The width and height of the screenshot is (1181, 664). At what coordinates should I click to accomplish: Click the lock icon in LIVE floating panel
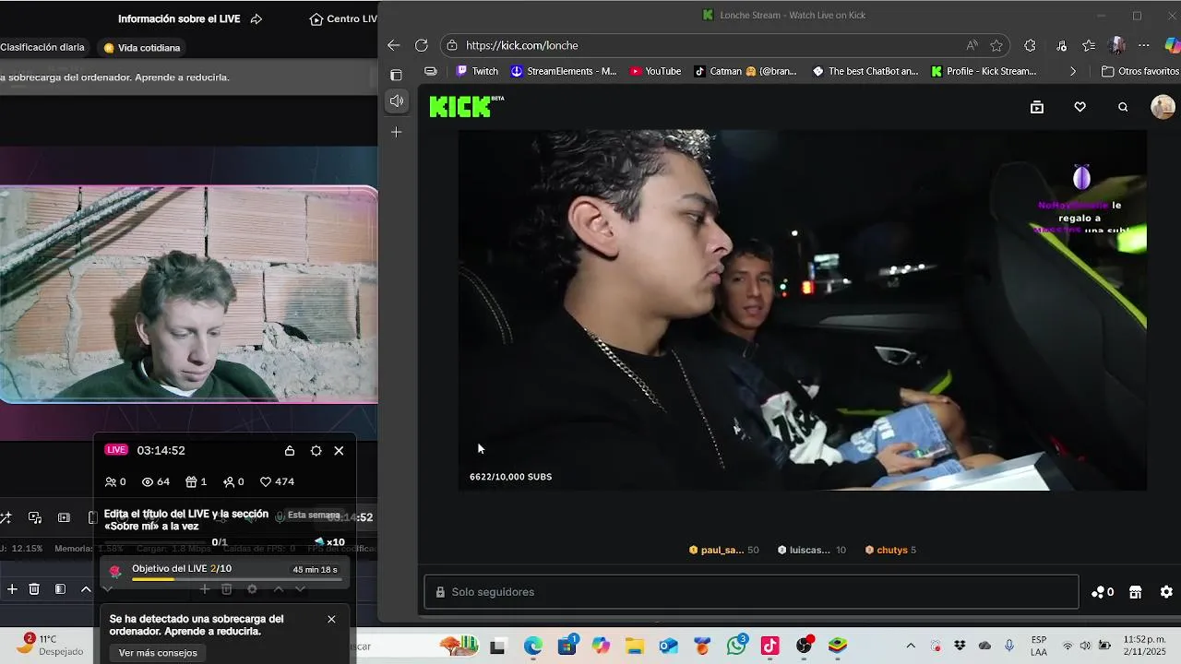tap(290, 451)
